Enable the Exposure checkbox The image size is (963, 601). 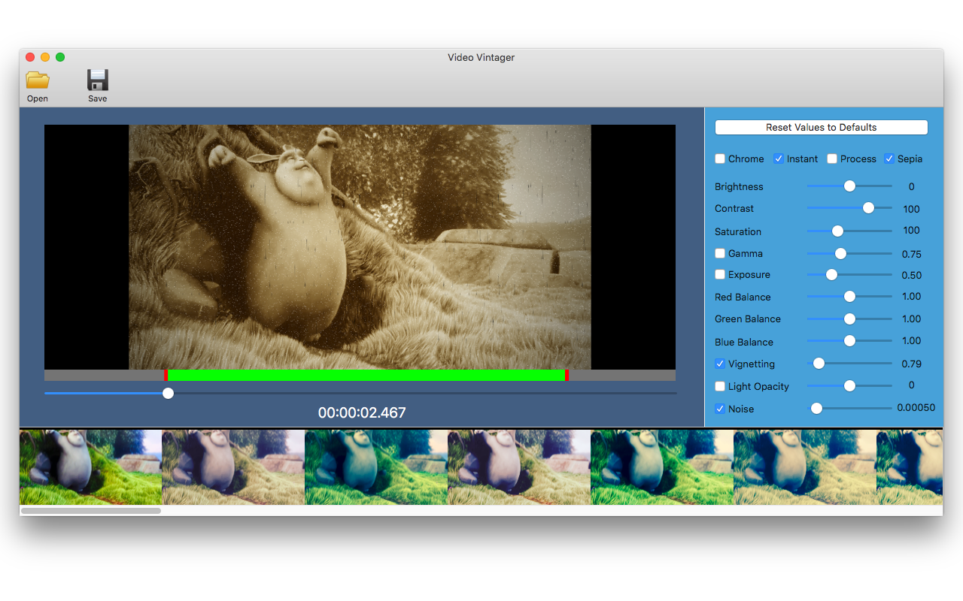click(720, 274)
